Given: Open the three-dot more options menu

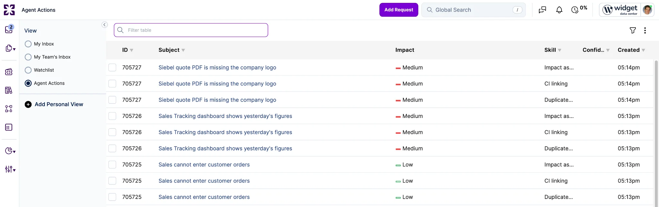Looking at the screenshot, I should 645,30.
